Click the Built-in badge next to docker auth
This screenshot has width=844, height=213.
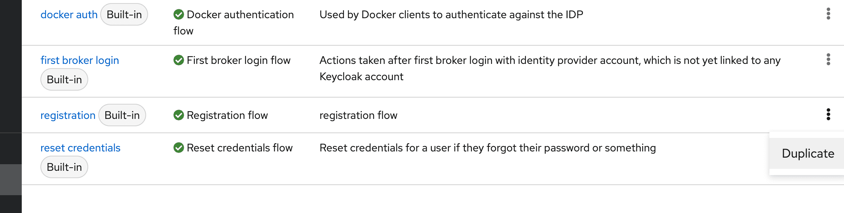tap(124, 15)
